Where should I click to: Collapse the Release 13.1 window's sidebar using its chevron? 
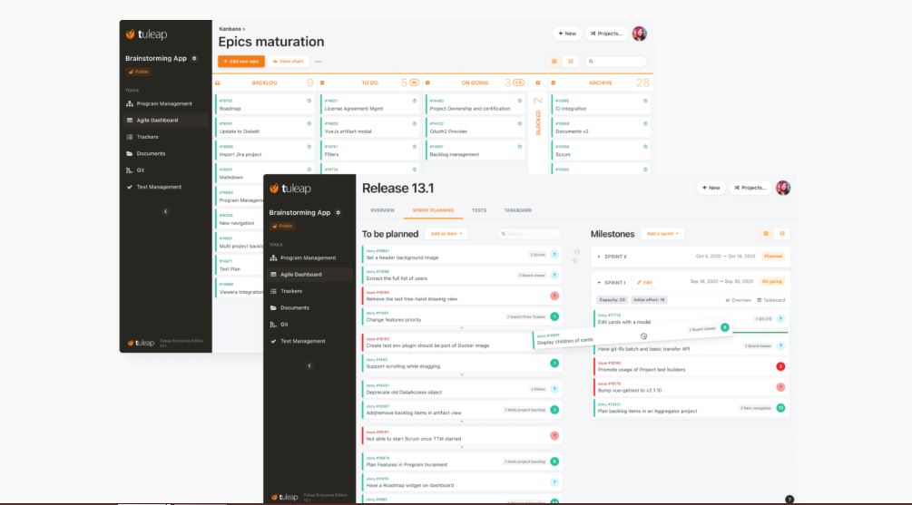309,365
